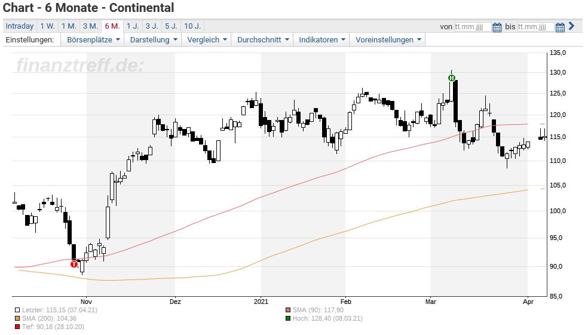Click the 'Apr' x-axis label
Viewport: 588px width, 335px height.
point(528,302)
